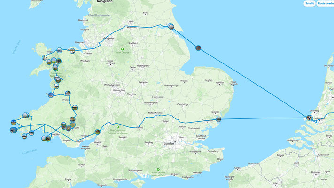Open the dog photo marker near Den Haag
This screenshot has height=188, width=334.
pos(309,117)
